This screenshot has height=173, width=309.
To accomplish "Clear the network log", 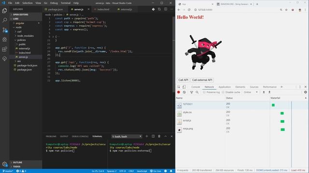I will (184, 92).
